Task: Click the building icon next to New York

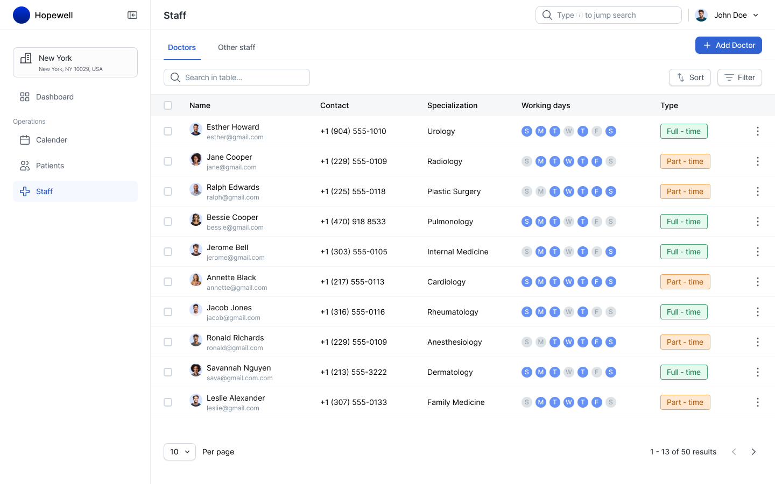Action: point(25,58)
